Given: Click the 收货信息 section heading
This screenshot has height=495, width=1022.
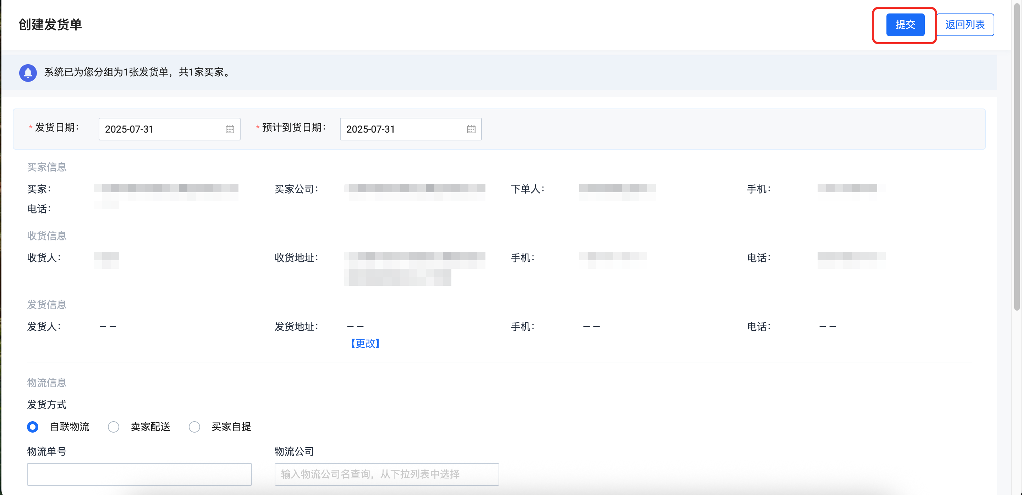Looking at the screenshot, I should pyautogui.click(x=47, y=235).
